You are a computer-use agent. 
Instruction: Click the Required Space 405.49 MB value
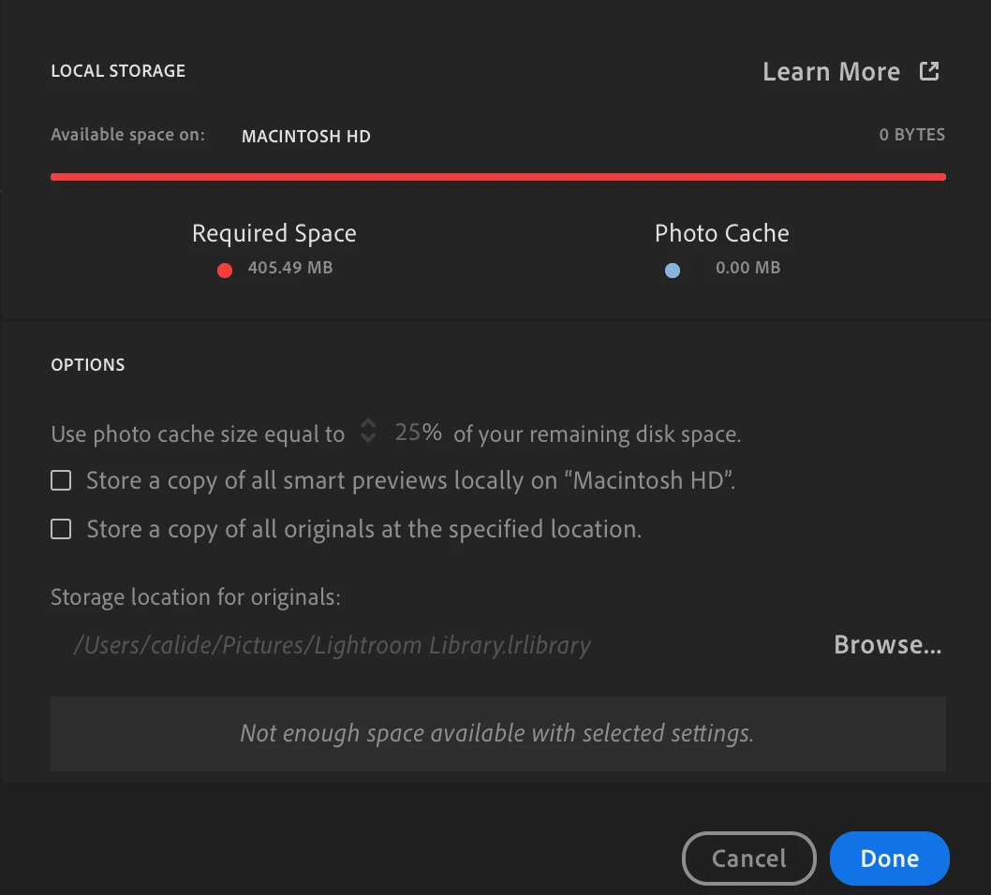pyautogui.click(x=290, y=268)
